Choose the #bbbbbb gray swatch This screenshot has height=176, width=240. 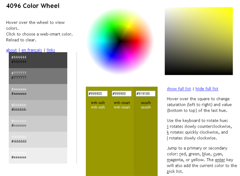tap(38, 108)
